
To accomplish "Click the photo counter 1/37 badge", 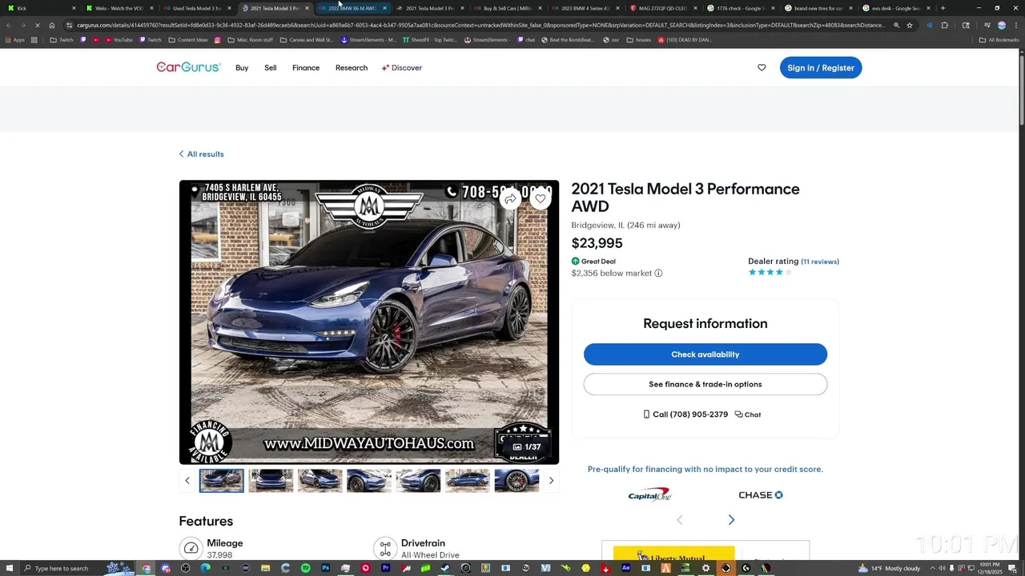I will [x=527, y=447].
